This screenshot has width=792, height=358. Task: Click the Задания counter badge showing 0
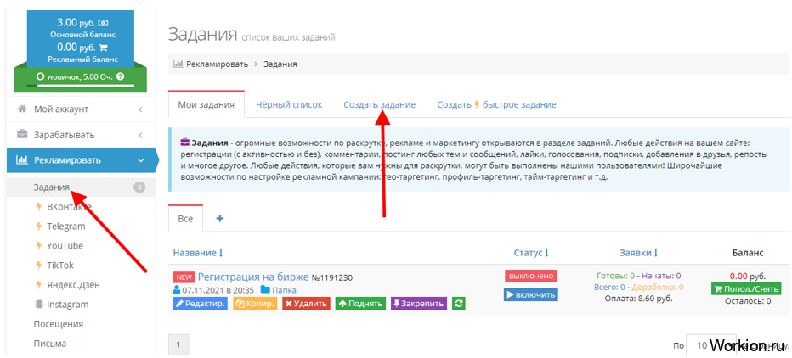(x=139, y=187)
